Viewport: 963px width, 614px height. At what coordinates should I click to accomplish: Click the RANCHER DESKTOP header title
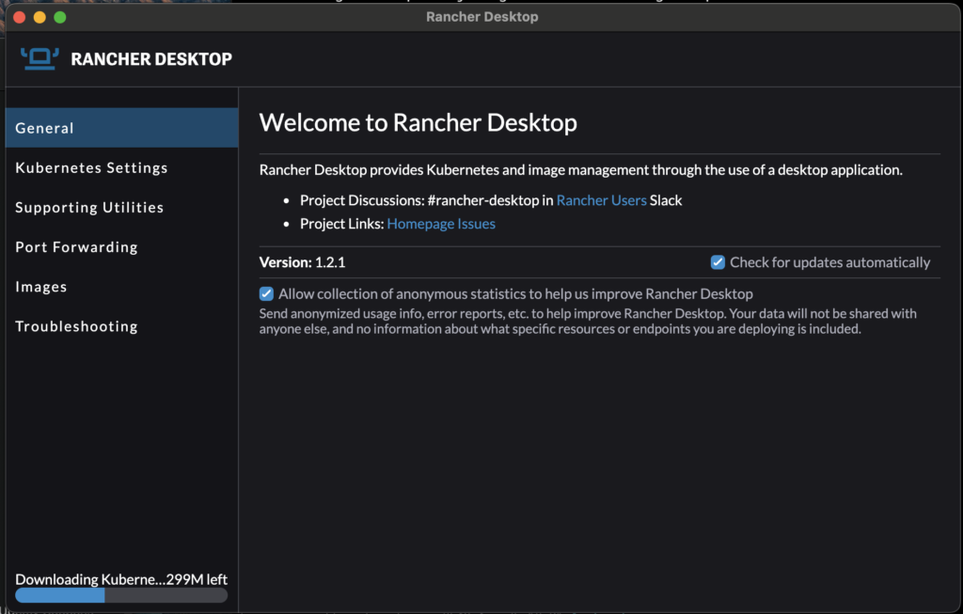pyautogui.click(x=151, y=59)
